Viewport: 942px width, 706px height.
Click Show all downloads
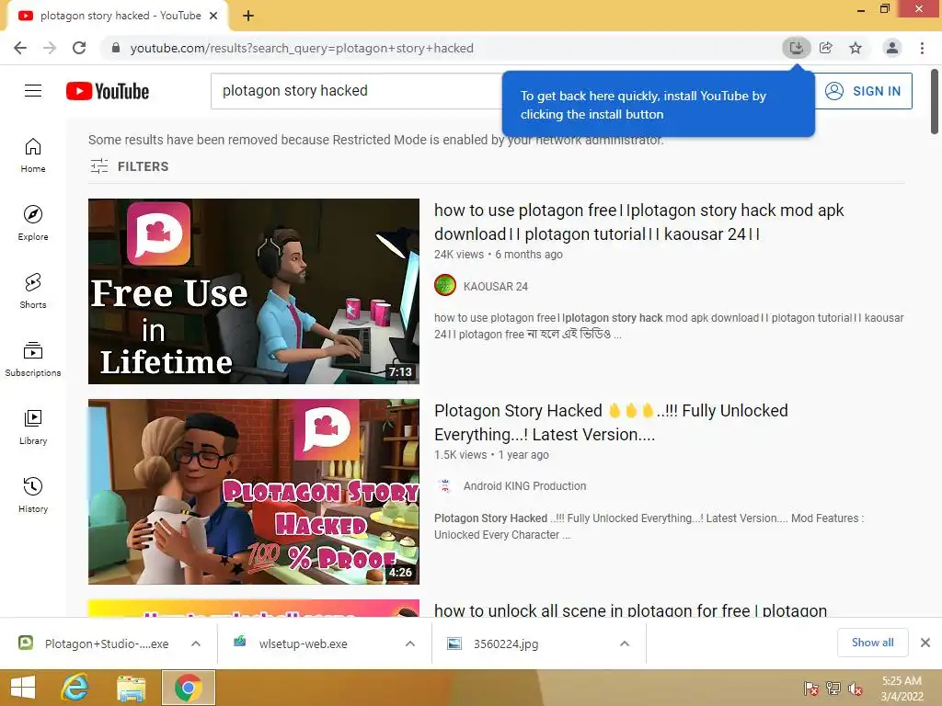872,643
